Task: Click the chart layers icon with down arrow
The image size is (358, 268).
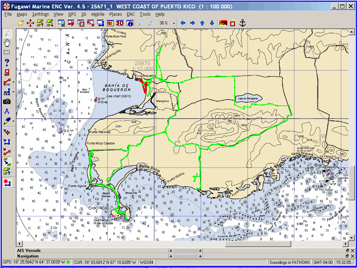Action: click(50, 23)
